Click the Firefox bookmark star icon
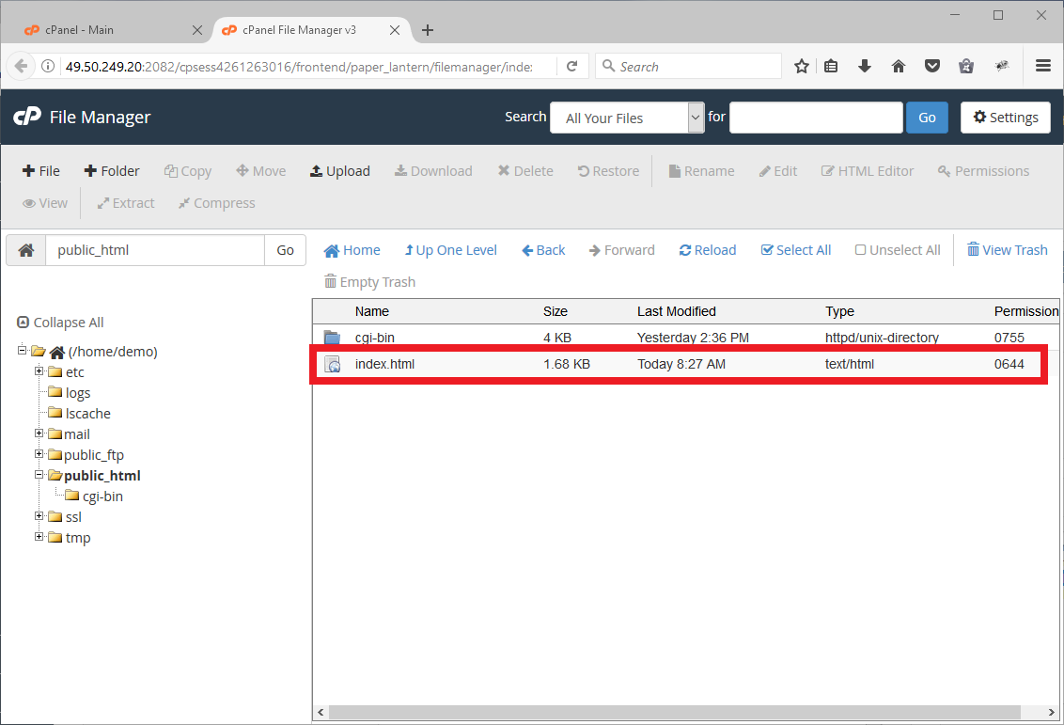1064x725 pixels. coord(802,67)
